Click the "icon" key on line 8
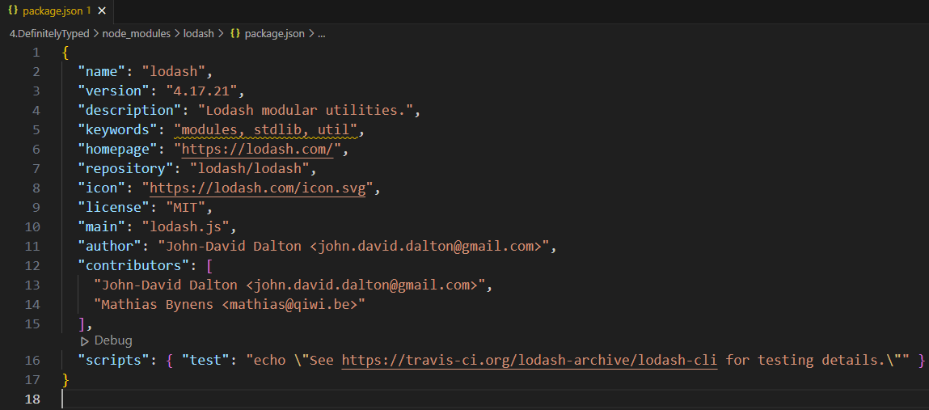The image size is (929, 410). click(x=101, y=188)
